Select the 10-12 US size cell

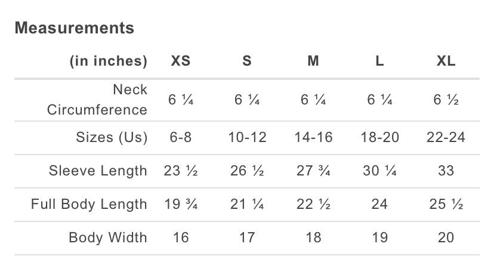click(x=247, y=137)
